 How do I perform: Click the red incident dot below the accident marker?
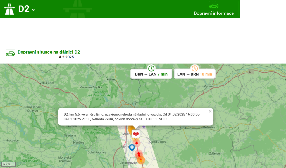pyautogui.click(x=137, y=143)
